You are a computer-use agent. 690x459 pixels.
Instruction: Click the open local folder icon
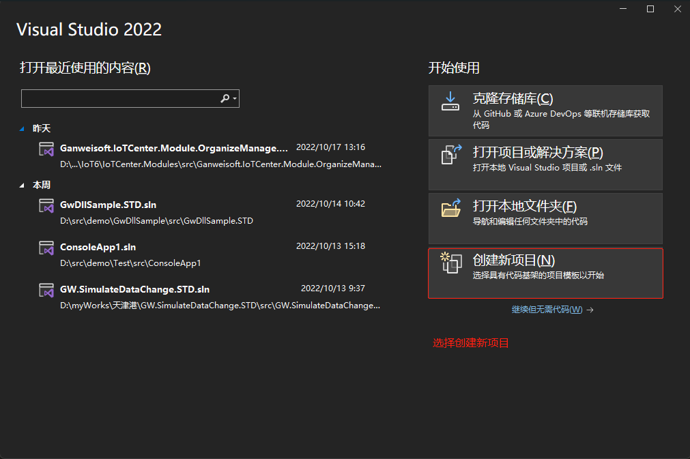pos(451,208)
